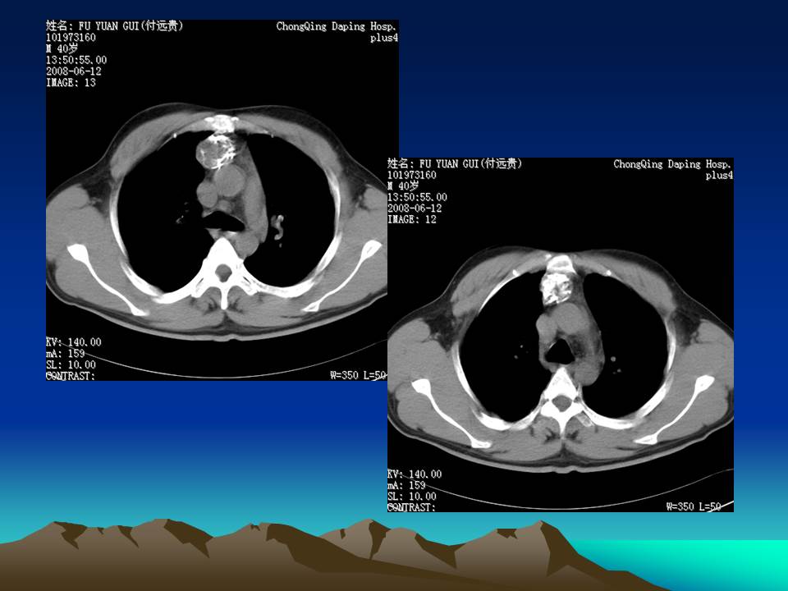Click the trachea lumen in IMAGE 12 scan
This screenshot has width=788, height=591.
(x=561, y=351)
